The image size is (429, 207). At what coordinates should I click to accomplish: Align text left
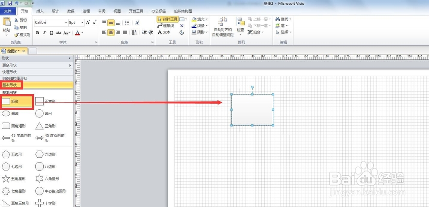click(x=104, y=33)
